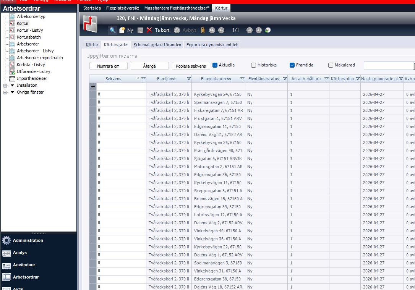Click the red X Ta bort icon
The height and width of the screenshot is (290, 415).
(x=149, y=30)
